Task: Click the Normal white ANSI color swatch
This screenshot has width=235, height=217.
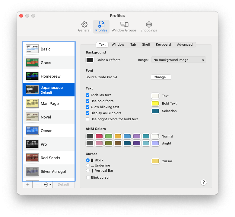Action: point(155,136)
